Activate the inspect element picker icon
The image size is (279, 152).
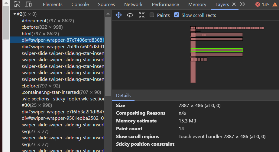(x=17, y=4)
